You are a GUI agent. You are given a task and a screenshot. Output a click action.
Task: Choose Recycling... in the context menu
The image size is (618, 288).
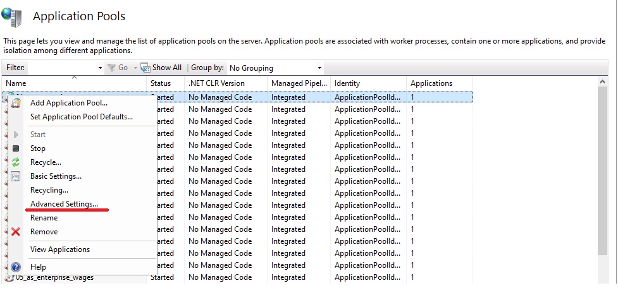[49, 190]
